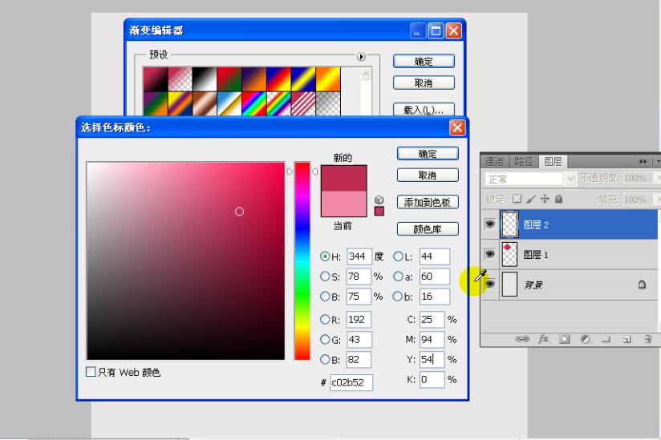Open gradient presets flyout menu arrow
Image resolution: width=661 pixels, height=440 pixels.
tap(361, 56)
